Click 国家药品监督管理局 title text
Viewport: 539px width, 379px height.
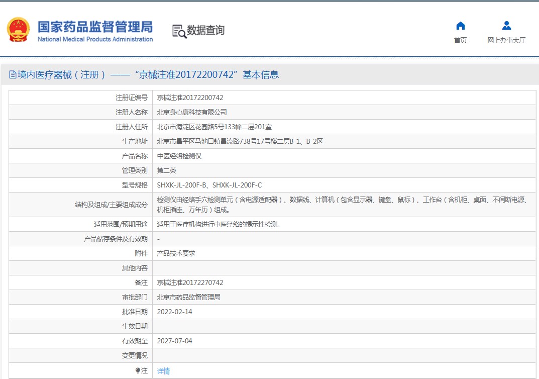95,27
